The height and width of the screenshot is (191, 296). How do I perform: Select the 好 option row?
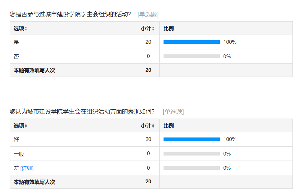[151, 139]
